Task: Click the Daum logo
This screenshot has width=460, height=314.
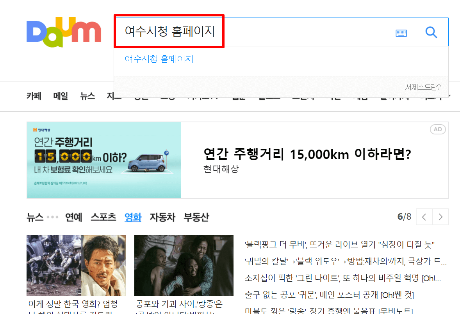Action: (64, 32)
